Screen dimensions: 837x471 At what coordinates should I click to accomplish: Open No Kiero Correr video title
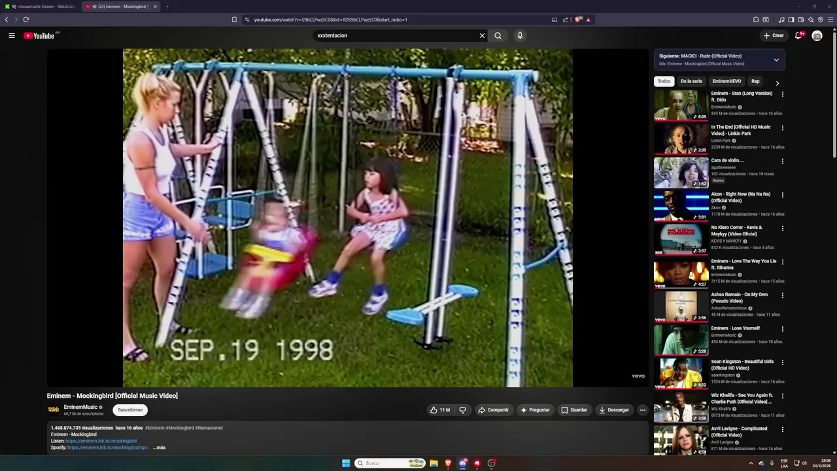tap(736, 231)
